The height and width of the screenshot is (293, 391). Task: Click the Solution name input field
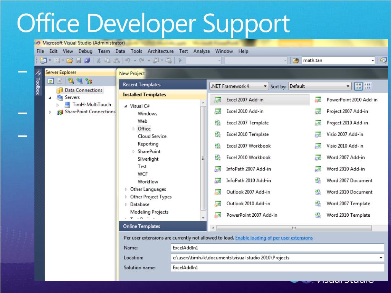[277, 267]
